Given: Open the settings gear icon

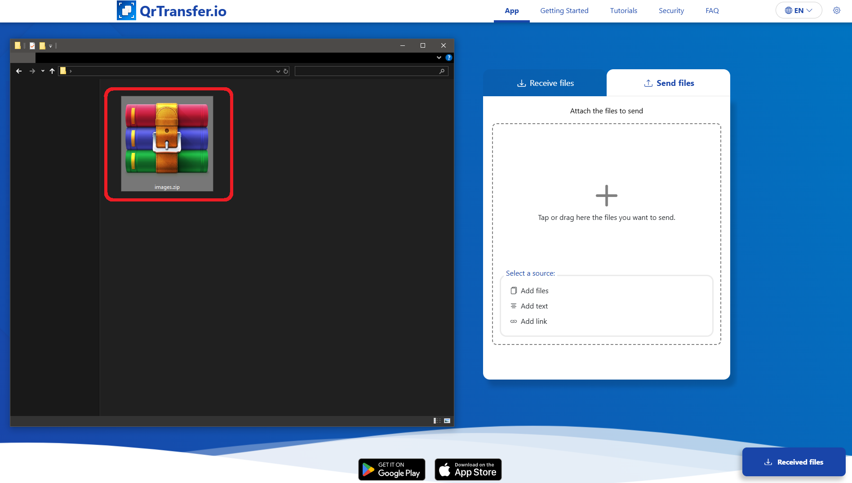Looking at the screenshot, I should coord(836,10).
